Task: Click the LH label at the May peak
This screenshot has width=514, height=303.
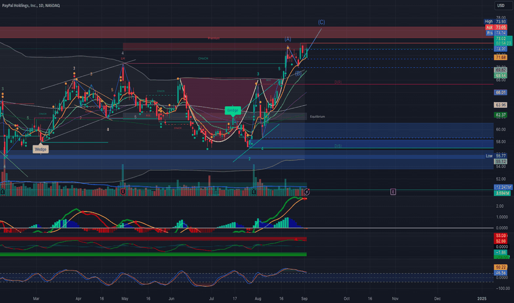Action: pyautogui.click(x=123, y=58)
